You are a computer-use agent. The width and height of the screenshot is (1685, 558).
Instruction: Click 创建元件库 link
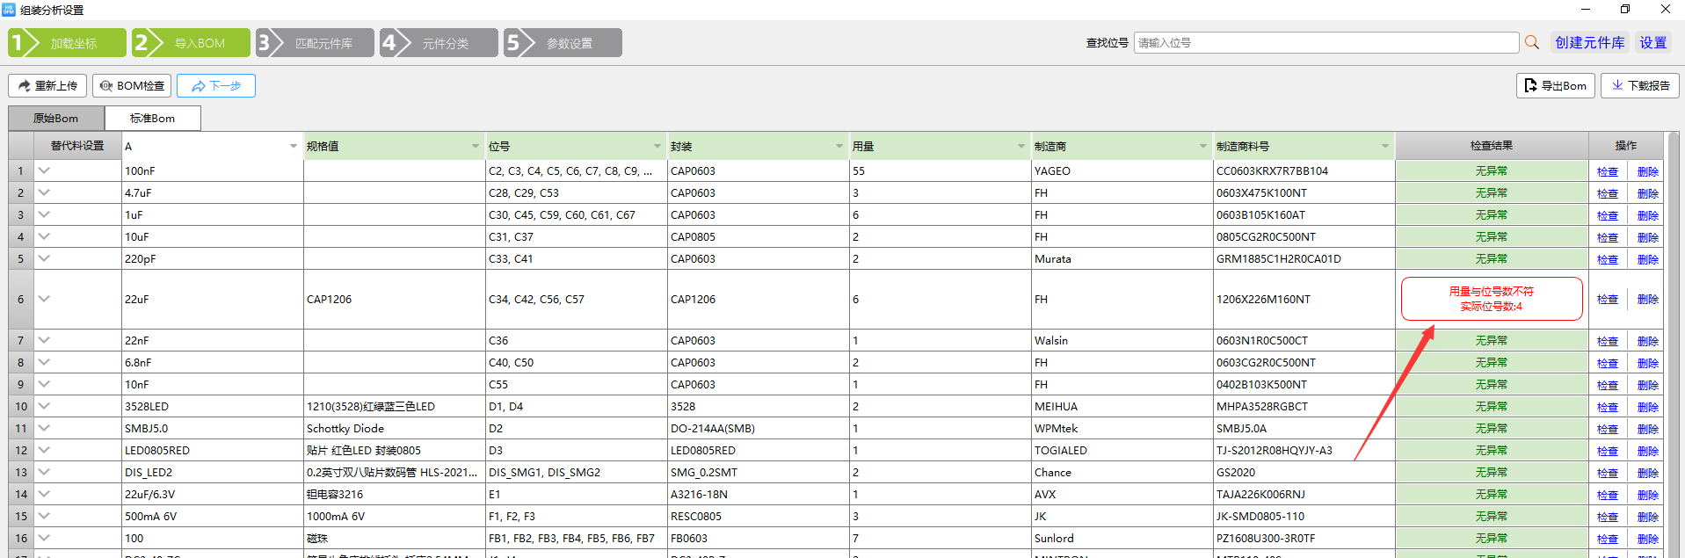coord(1589,42)
